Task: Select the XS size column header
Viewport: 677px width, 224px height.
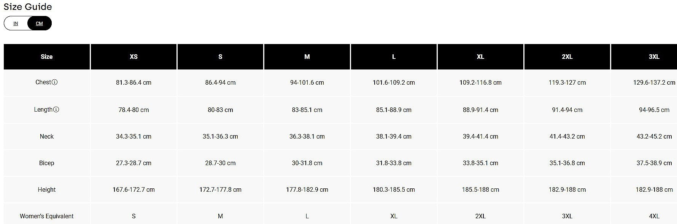Action: point(133,57)
